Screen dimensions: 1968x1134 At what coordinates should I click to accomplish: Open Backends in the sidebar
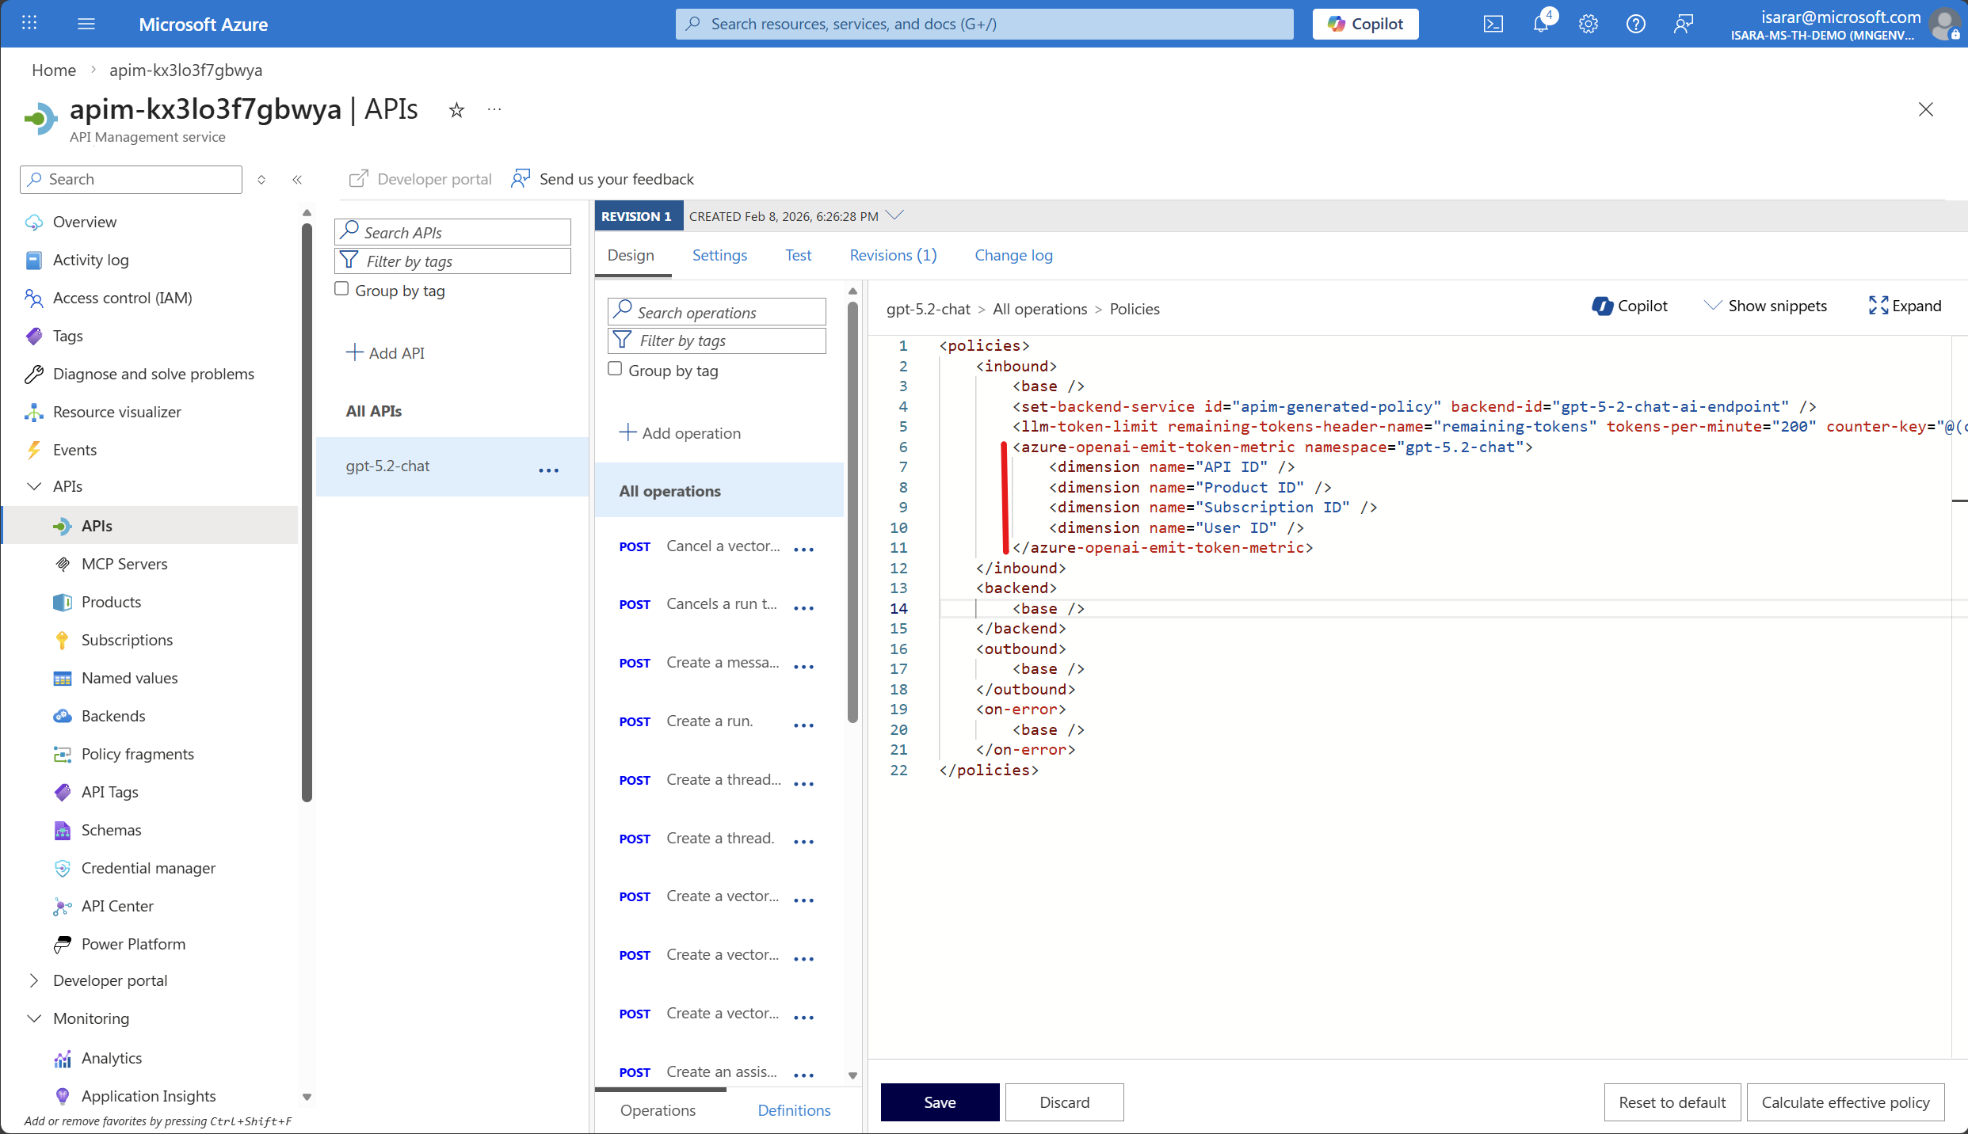tap(113, 716)
